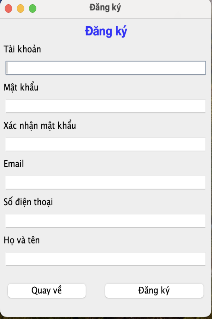
Task: Close the window with red button
Action: (8, 9)
